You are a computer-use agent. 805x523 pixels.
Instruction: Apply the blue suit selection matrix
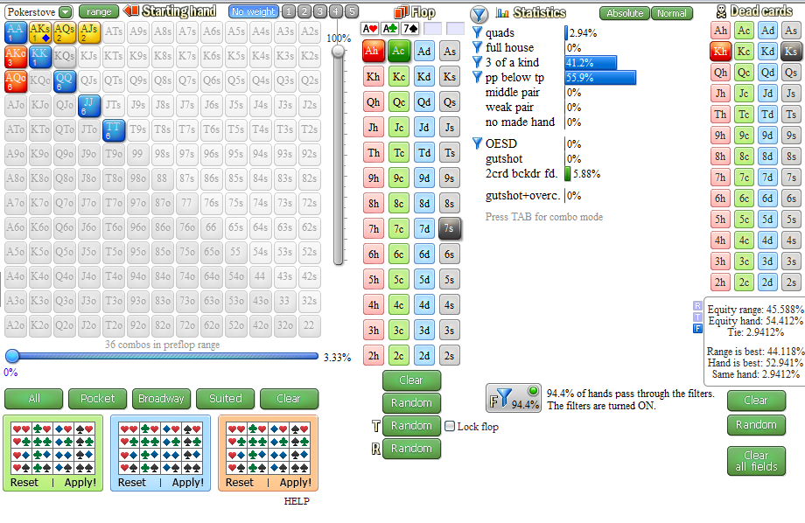click(188, 483)
